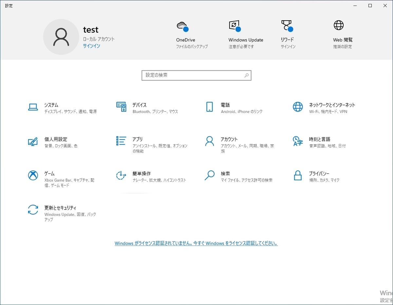The height and width of the screenshot is (305, 393).
Task: Open the アカウント person icon
Action: 210,141
